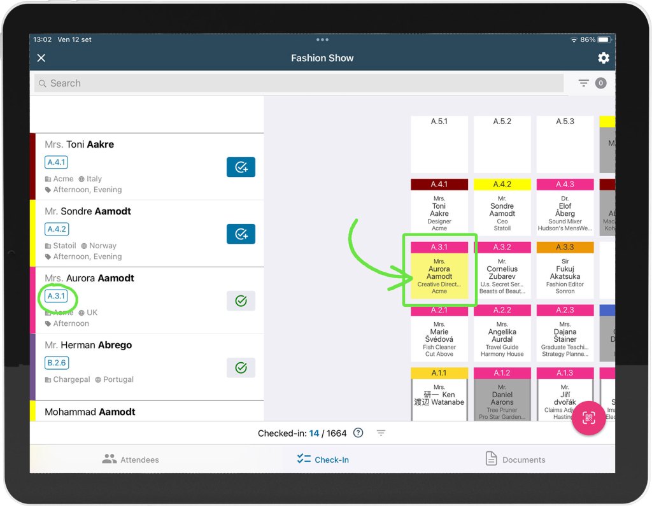This screenshot has width=652, height=506.
Task: Tap the Wi-Fi status icon
Action: (574, 39)
